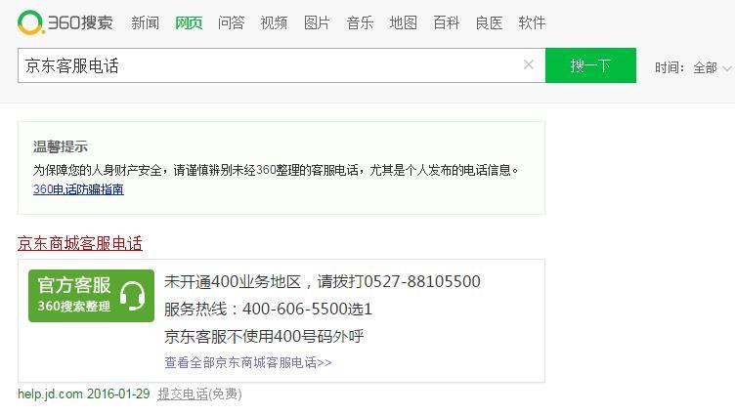Viewport: 735px width, 414px height.
Task: Click the 0527-88105500 phone number line
Action: pyautogui.click(x=322, y=281)
